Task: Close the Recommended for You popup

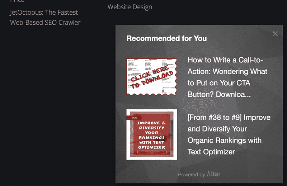Action: (275, 34)
